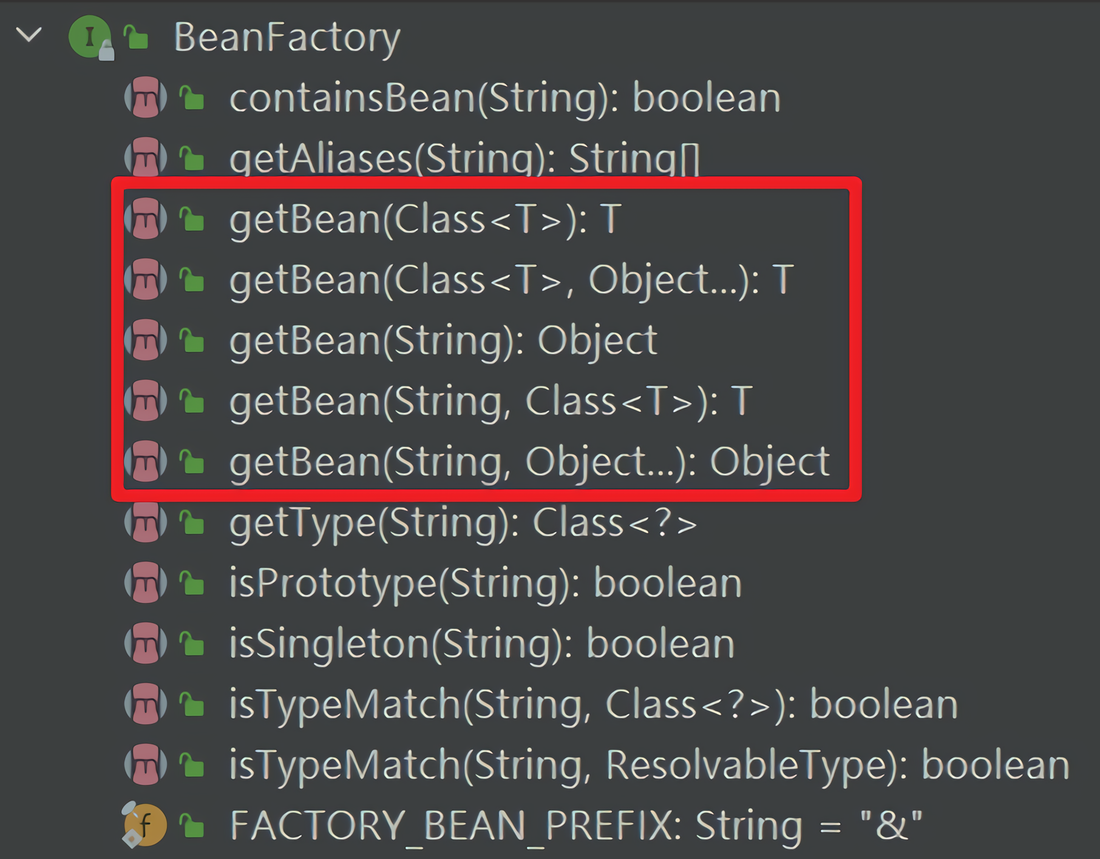This screenshot has height=859, width=1100.
Task: Click isTypeMatch(String, ResolvableType): boolean entry
Action: click(649, 766)
